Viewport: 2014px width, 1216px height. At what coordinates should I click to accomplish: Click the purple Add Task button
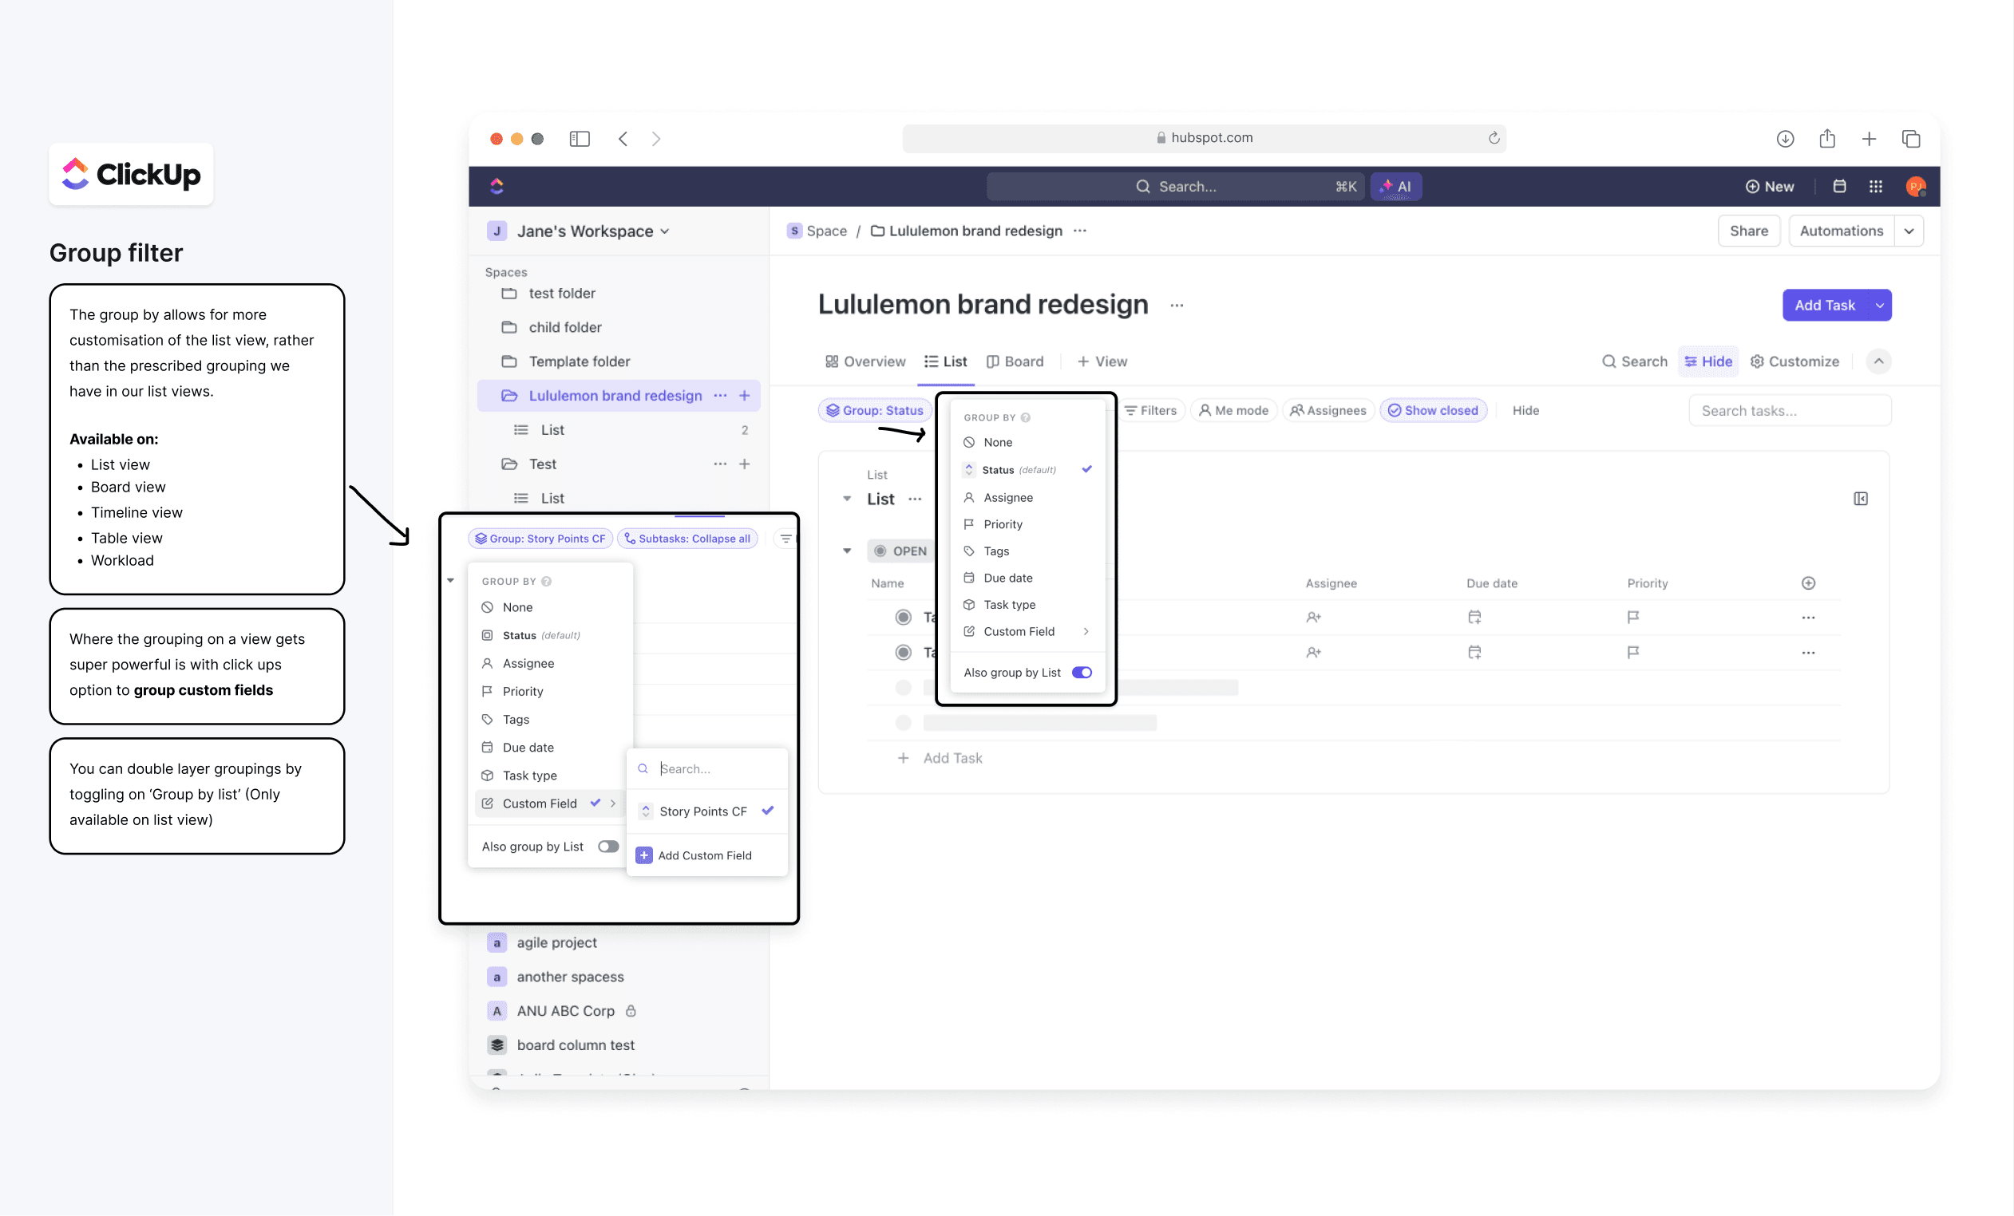(x=1824, y=305)
